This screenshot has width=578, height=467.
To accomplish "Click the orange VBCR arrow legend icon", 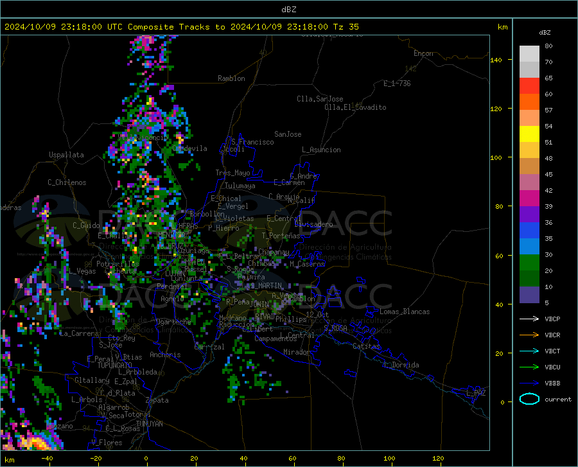I will [x=529, y=335].
